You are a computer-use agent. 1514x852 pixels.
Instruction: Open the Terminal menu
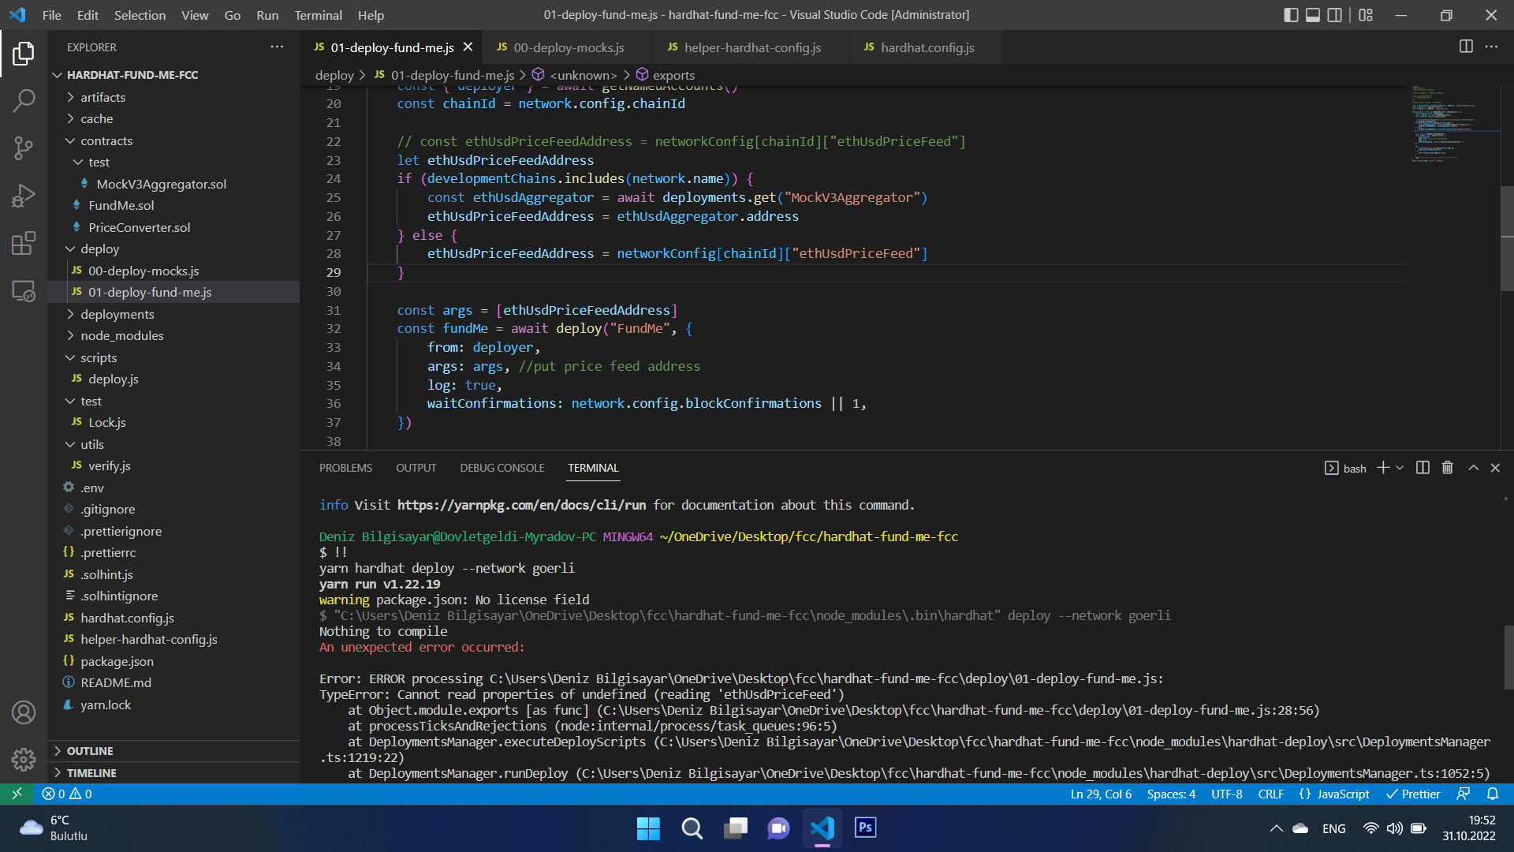tap(318, 15)
